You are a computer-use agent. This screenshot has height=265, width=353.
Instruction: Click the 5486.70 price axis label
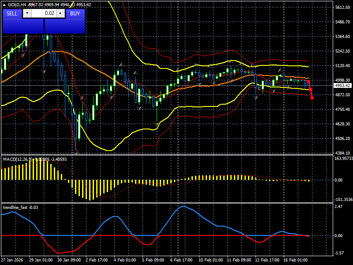coord(342,22)
